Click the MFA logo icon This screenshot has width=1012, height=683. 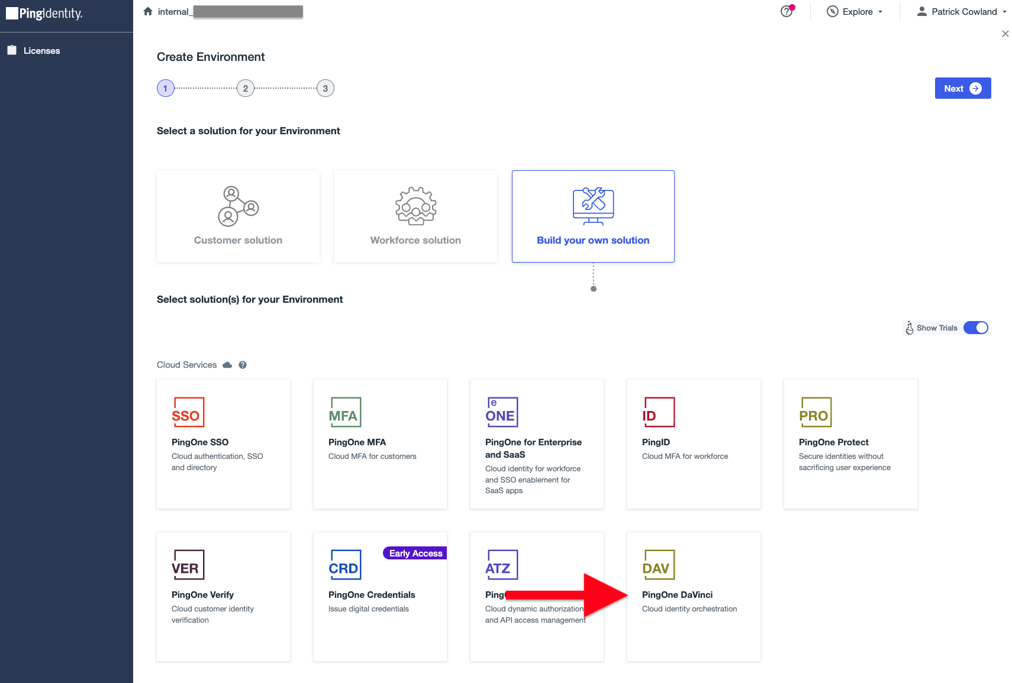point(344,412)
